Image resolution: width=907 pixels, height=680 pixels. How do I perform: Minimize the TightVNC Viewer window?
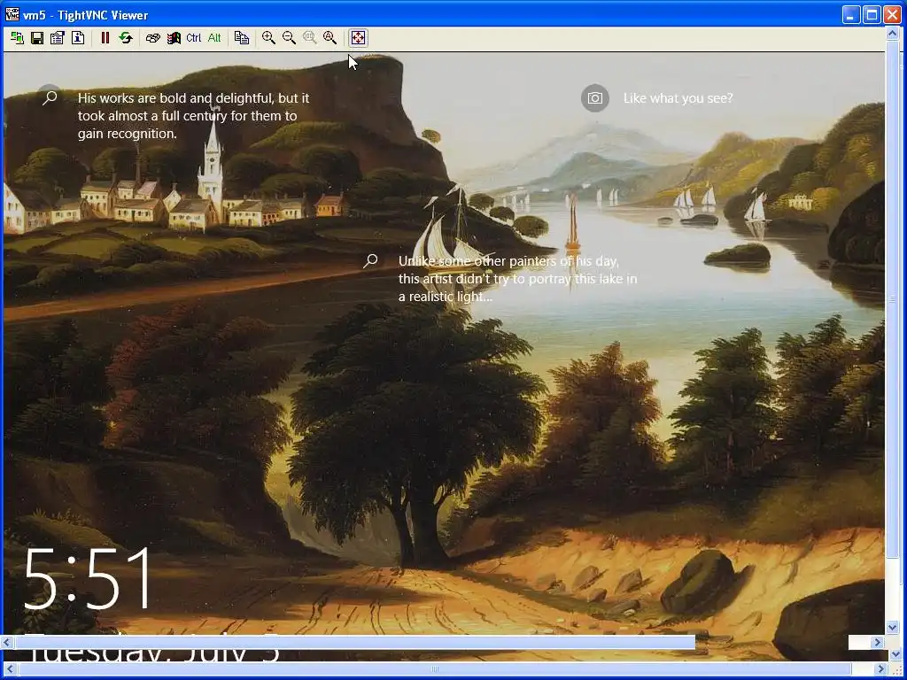click(x=850, y=14)
